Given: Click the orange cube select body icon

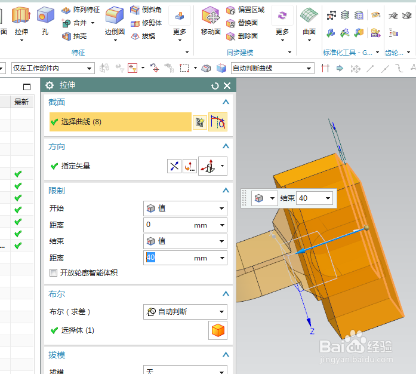Looking at the screenshot, I should pos(218,330).
